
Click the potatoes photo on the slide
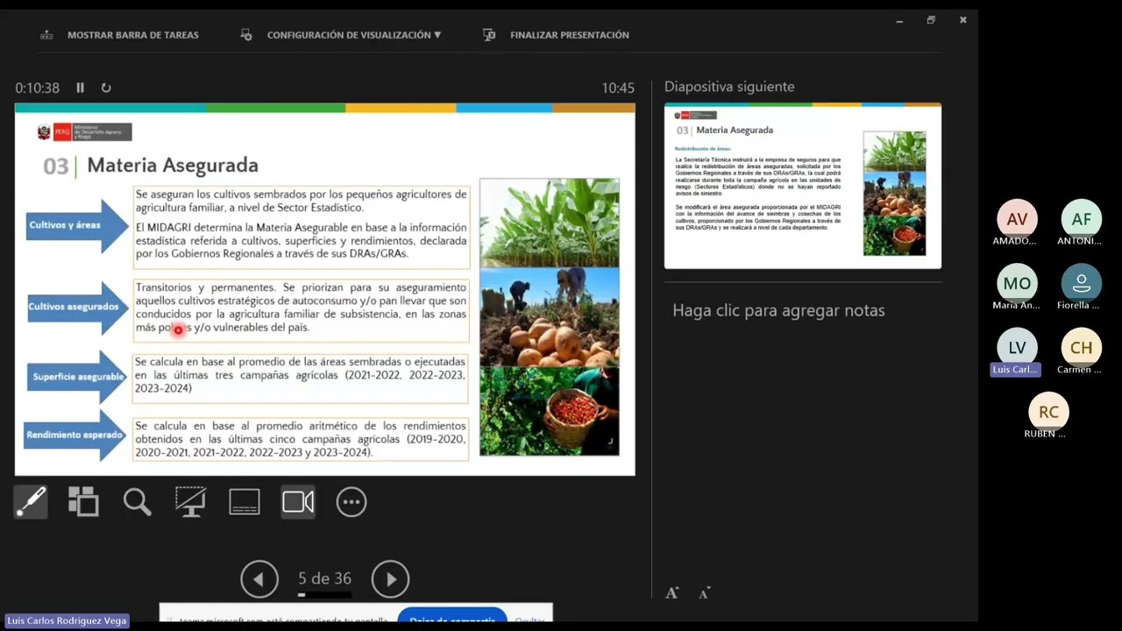(x=550, y=316)
